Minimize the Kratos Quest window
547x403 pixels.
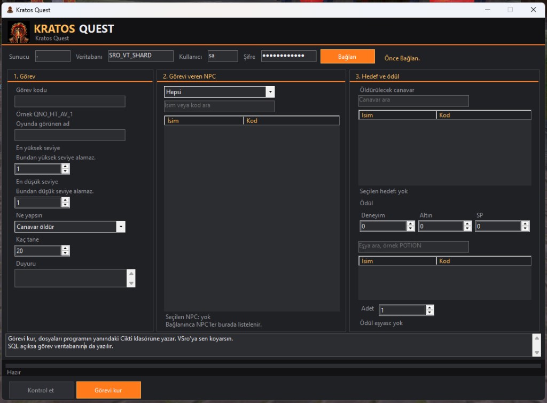(x=488, y=10)
